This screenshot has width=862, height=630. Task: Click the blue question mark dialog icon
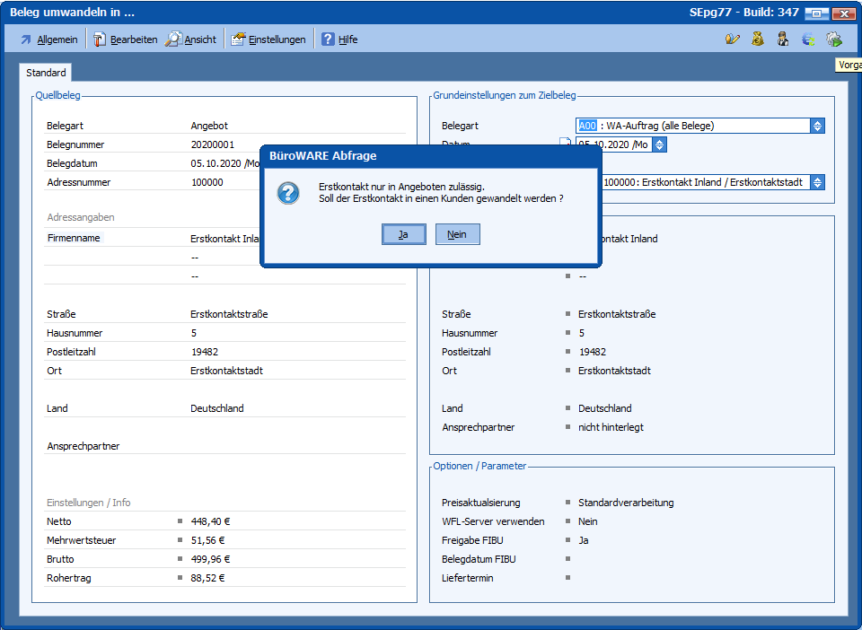288,192
